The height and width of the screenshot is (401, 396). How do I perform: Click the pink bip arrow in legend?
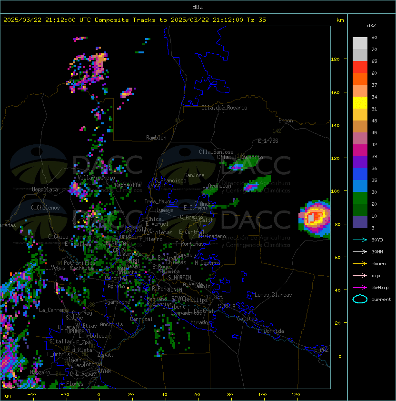(360, 275)
